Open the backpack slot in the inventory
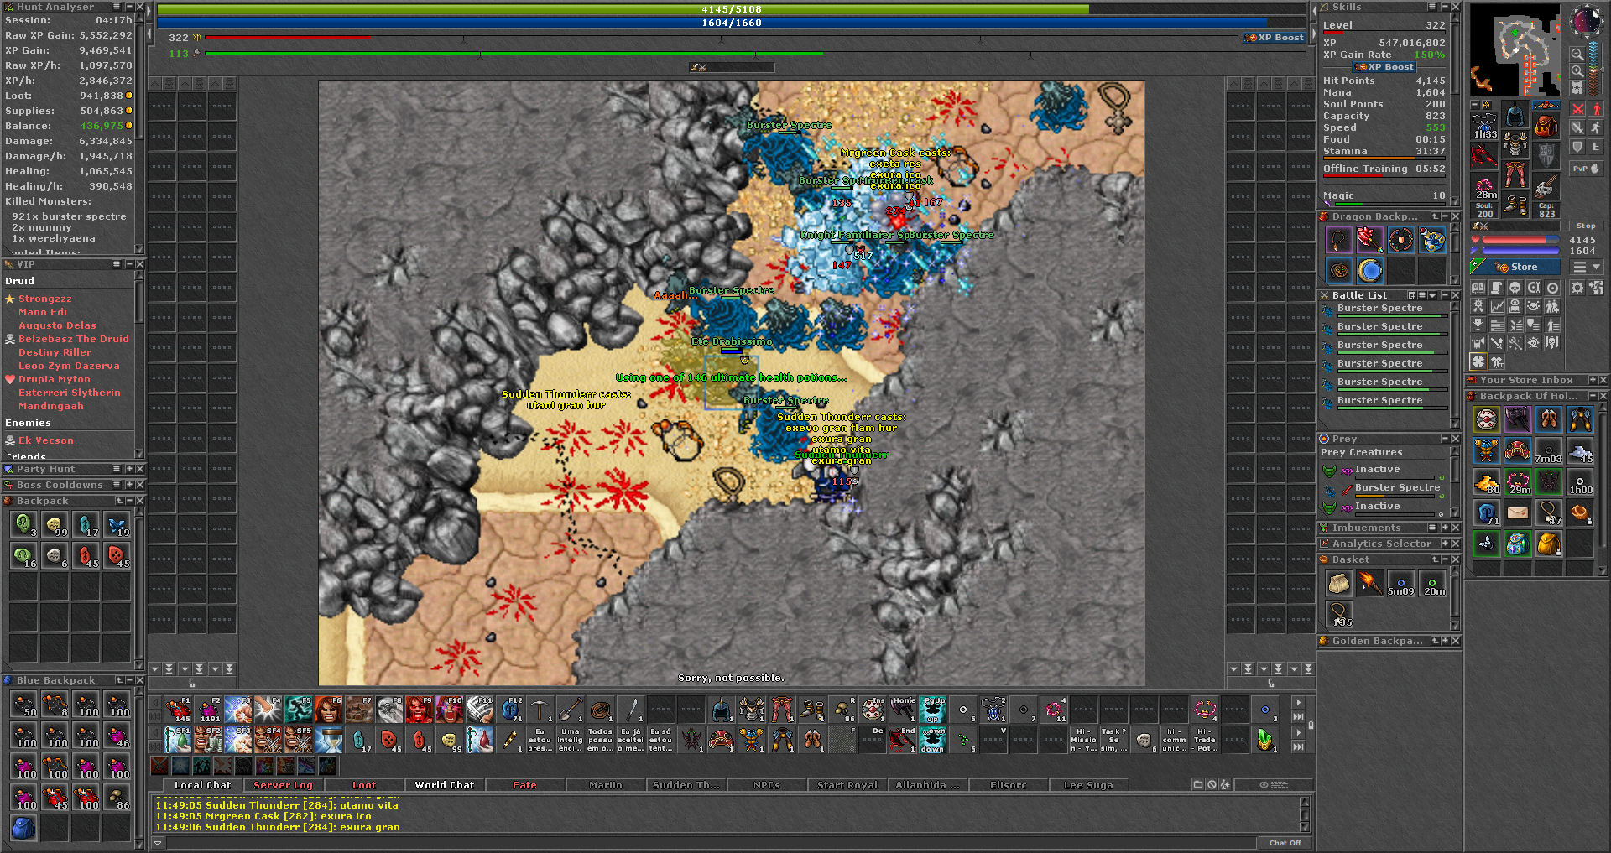The width and height of the screenshot is (1611, 853). (x=1546, y=126)
